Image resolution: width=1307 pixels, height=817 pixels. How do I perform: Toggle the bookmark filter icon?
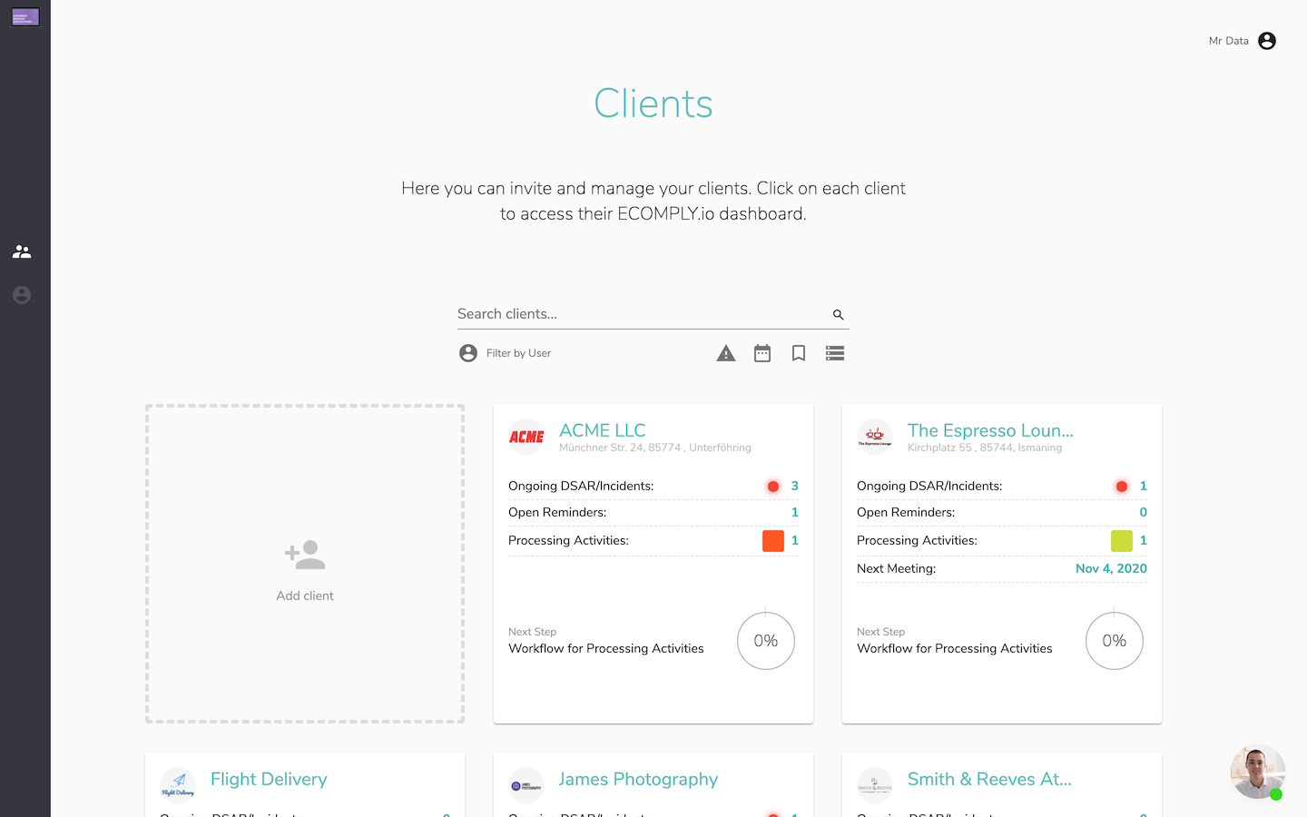pyautogui.click(x=798, y=353)
